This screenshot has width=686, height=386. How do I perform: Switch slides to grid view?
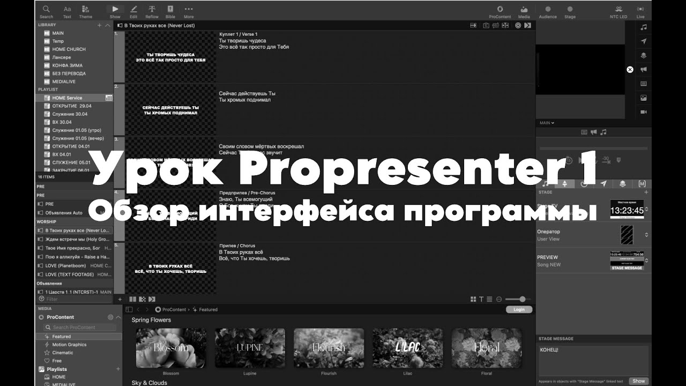pyautogui.click(x=473, y=299)
